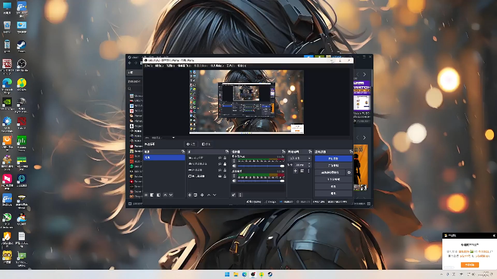Open the Dota 2 desktop shortcut
Viewport: 497px width, 279px height.
click(x=21, y=123)
